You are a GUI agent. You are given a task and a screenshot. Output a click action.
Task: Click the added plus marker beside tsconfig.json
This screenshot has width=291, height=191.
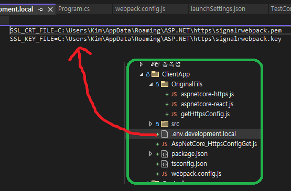157,164
